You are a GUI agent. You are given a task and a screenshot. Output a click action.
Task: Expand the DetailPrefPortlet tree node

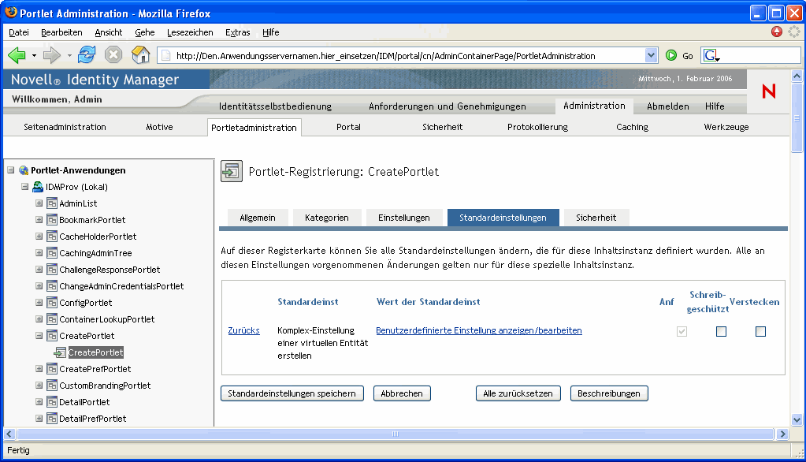(39, 418)
